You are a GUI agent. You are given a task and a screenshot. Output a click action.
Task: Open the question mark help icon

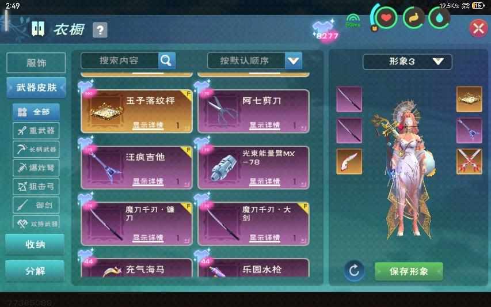tap(100, 30)
